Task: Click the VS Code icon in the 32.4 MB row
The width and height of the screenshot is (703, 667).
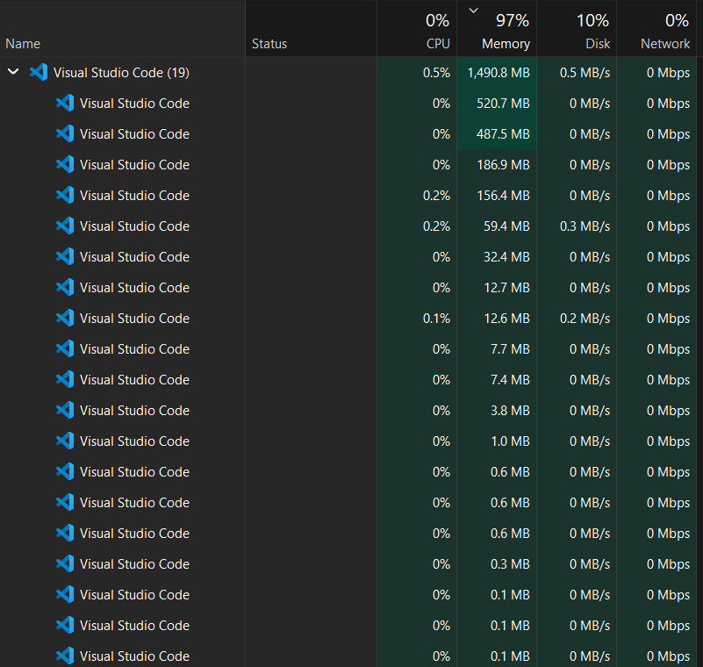Action: (x=65, y=256)
